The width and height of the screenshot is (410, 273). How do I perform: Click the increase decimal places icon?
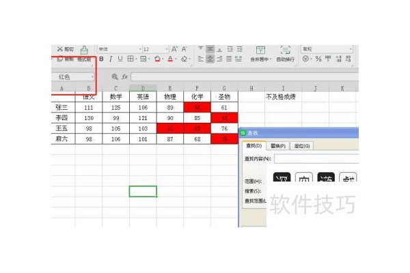pos(339,59)
